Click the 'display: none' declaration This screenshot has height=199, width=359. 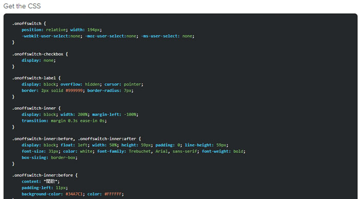coord(38,61)
